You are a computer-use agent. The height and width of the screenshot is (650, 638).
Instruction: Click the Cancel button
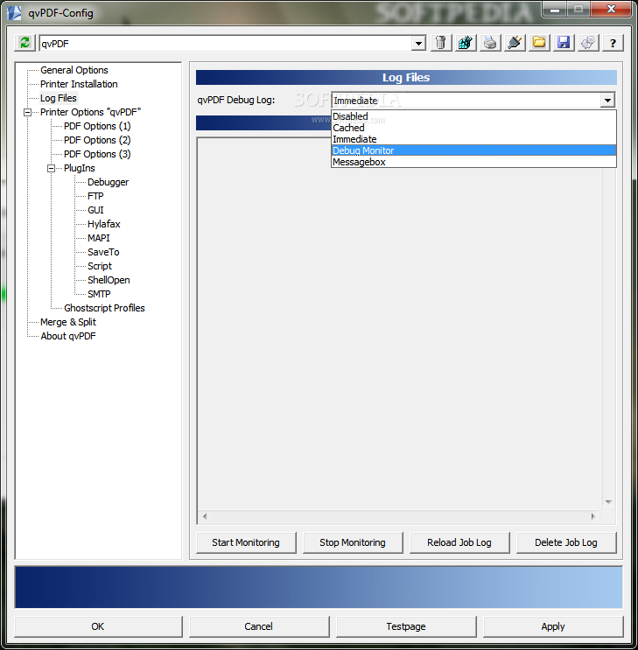click(x=259, y=626)
